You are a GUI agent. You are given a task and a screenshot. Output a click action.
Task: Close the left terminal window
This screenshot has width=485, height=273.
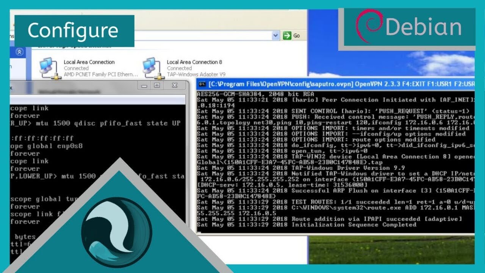[175, 86]
